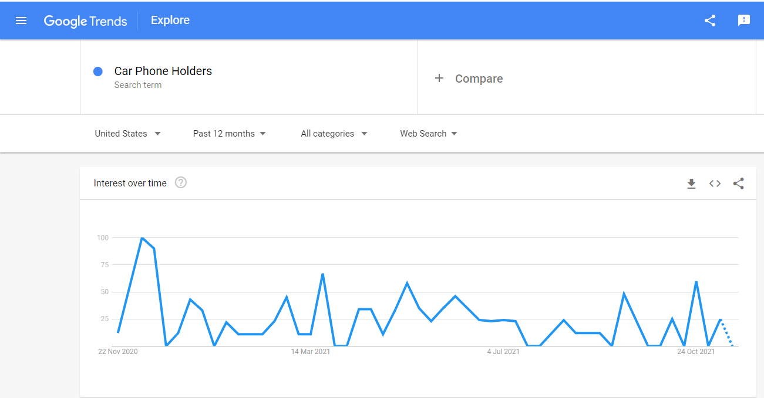Click the dotted partial-data line segment
The width and height of the screenshot is (764, 398).
tap(726, 333)
